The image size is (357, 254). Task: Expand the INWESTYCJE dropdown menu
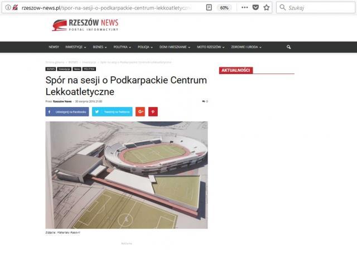76,47
